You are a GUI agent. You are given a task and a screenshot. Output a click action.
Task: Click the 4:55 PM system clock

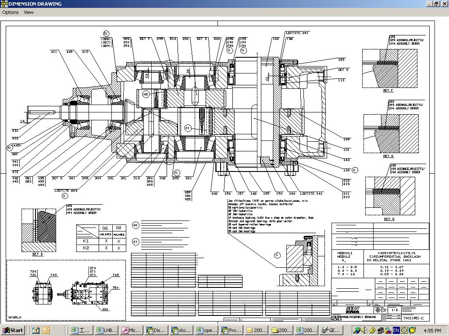click(432, 330)
